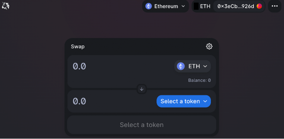The image size is (284, 139).
Task: Click the Ethereum network name label
Action: [x=166, y=6]
